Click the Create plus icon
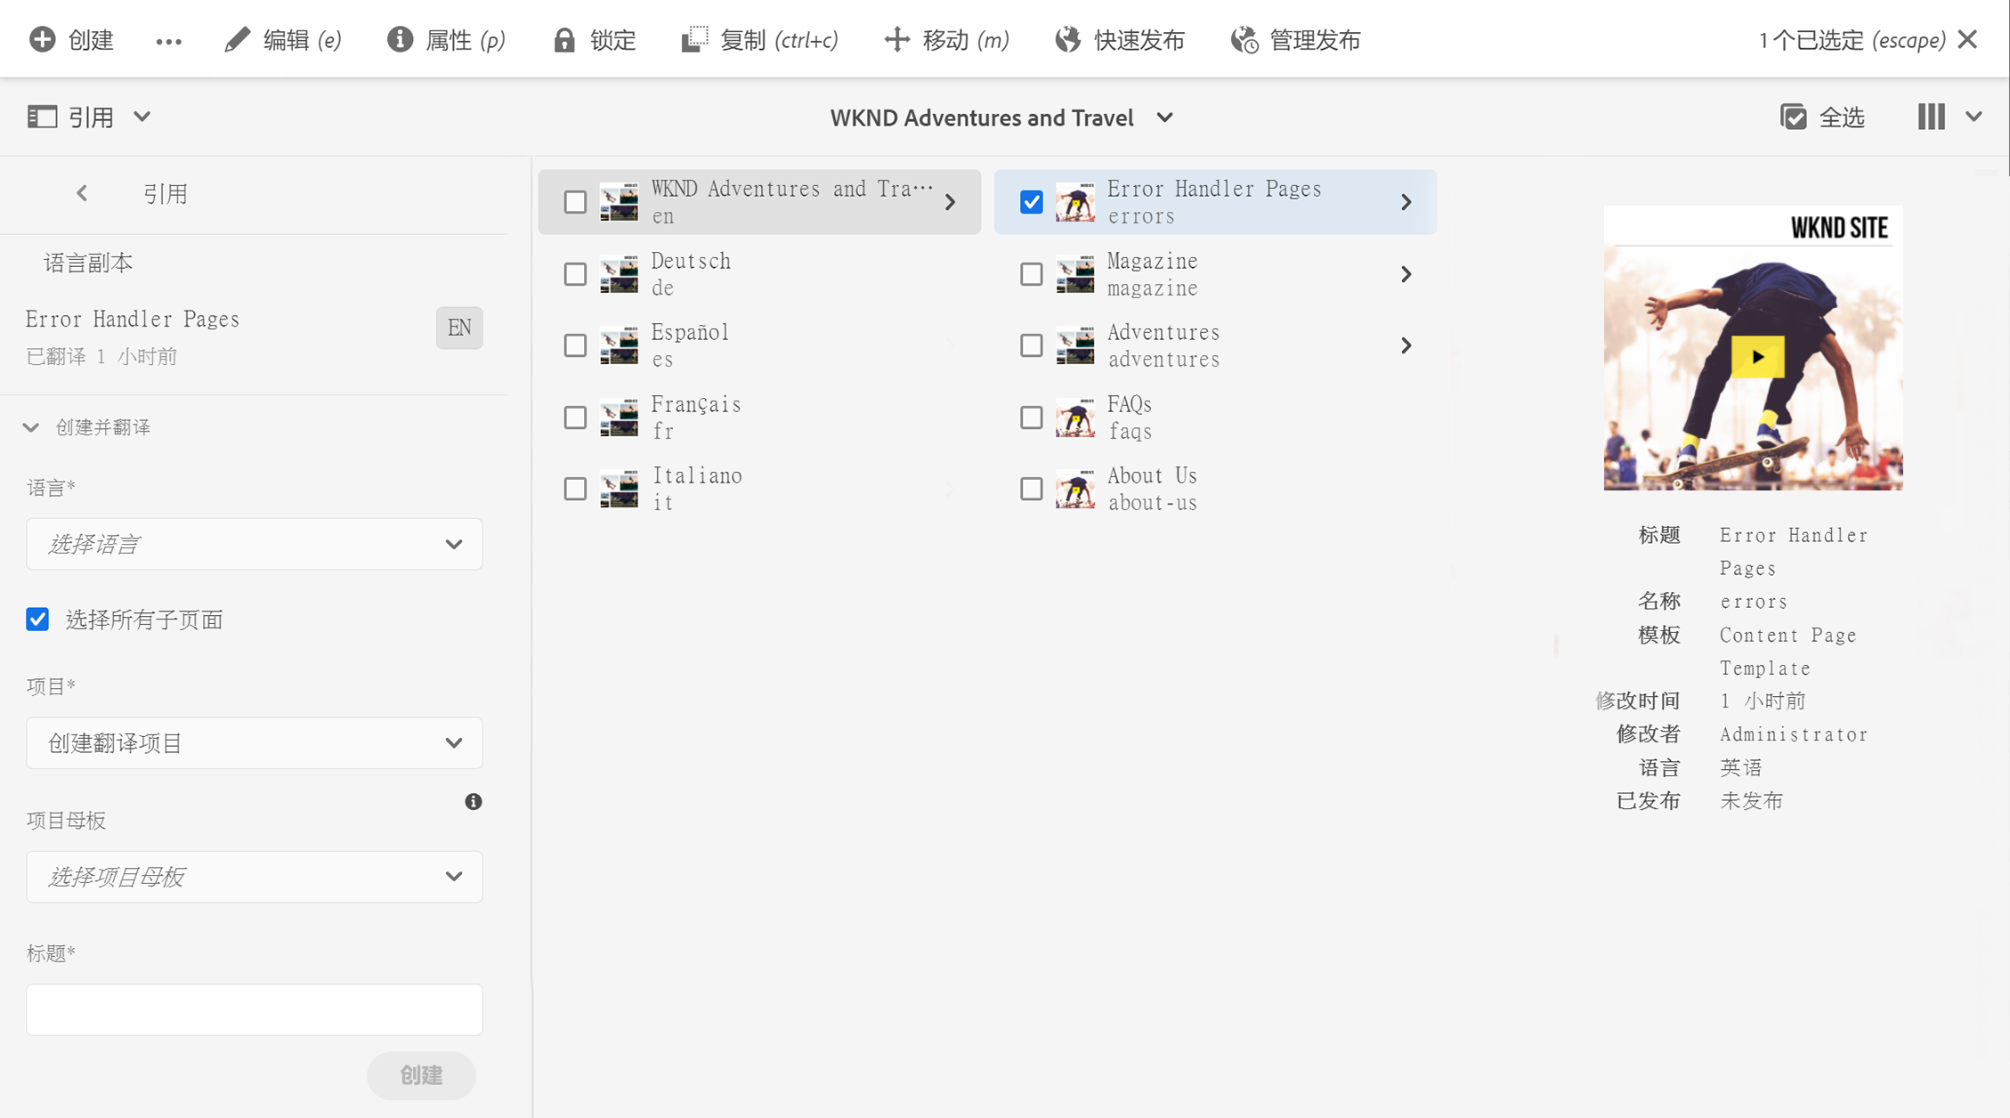This screenshot has height=1118, width=2010. coord(42,39)
